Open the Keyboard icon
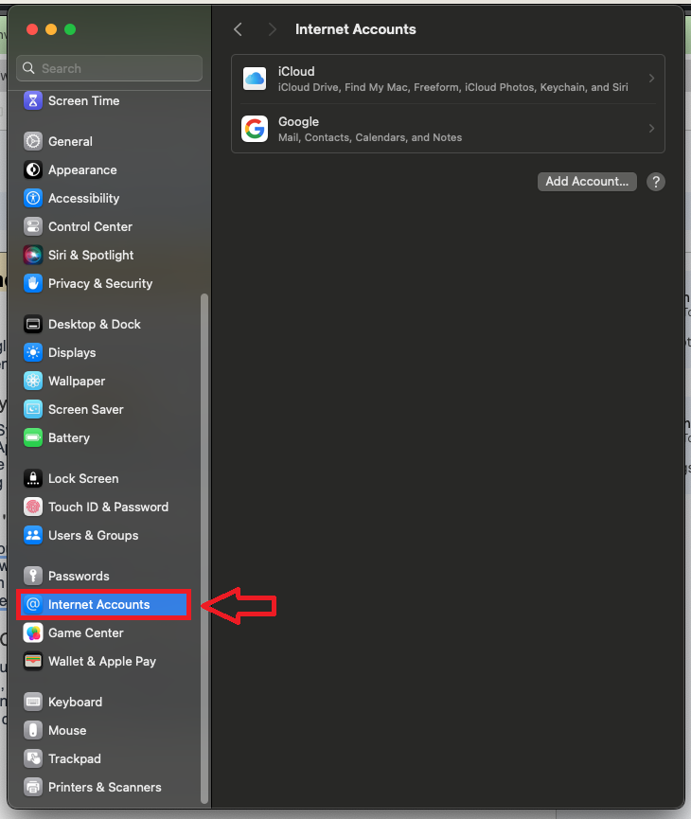This screenshot has height=819, width=691. [x=33, y=702]
